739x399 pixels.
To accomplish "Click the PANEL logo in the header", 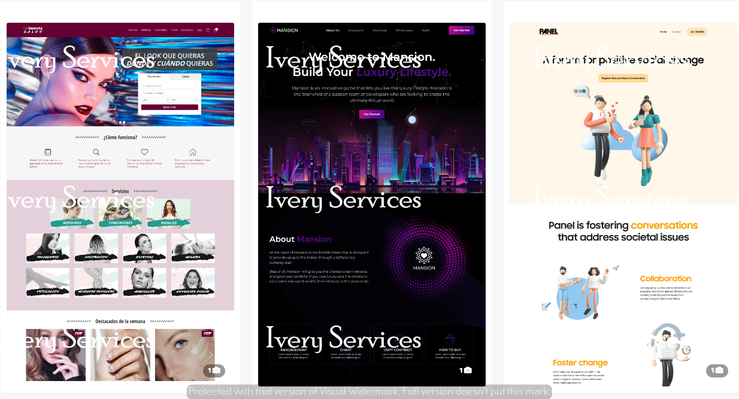I will [x=548, y=31].
